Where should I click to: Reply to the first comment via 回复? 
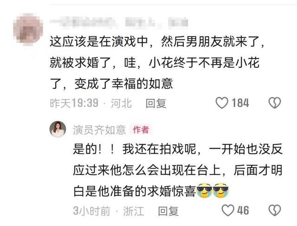pos(156,103)
